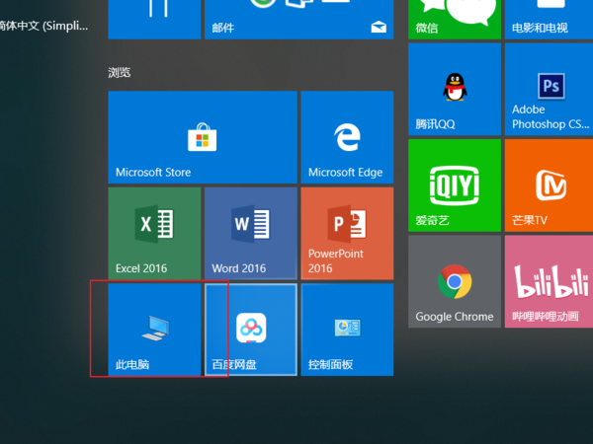Launch Microsoft Edge from Start tiles
Viewport: 593px width, 444px height.
tap(346, 136)
